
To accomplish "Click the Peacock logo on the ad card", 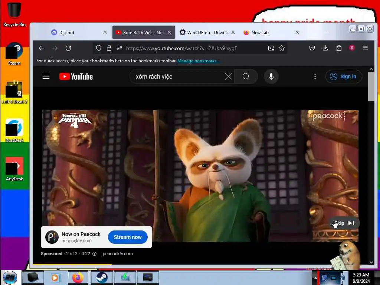I will click(x=52, y=237).
